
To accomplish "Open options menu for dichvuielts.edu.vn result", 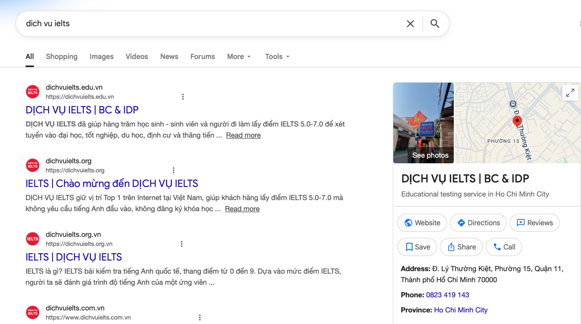I will point(183,97).
